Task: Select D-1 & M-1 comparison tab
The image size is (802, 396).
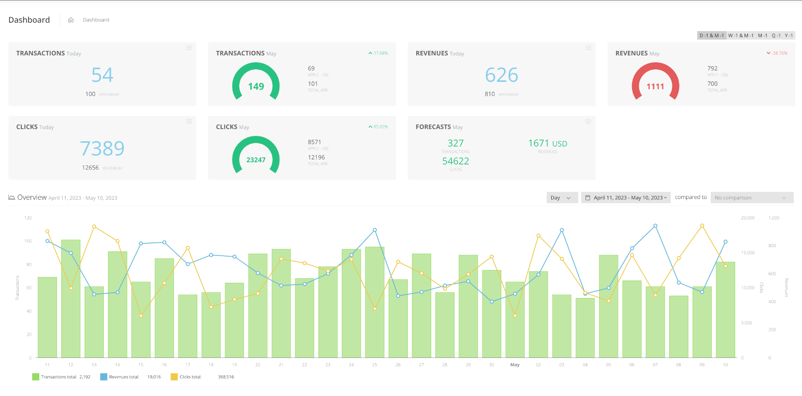Action: [x=712, y=36]
